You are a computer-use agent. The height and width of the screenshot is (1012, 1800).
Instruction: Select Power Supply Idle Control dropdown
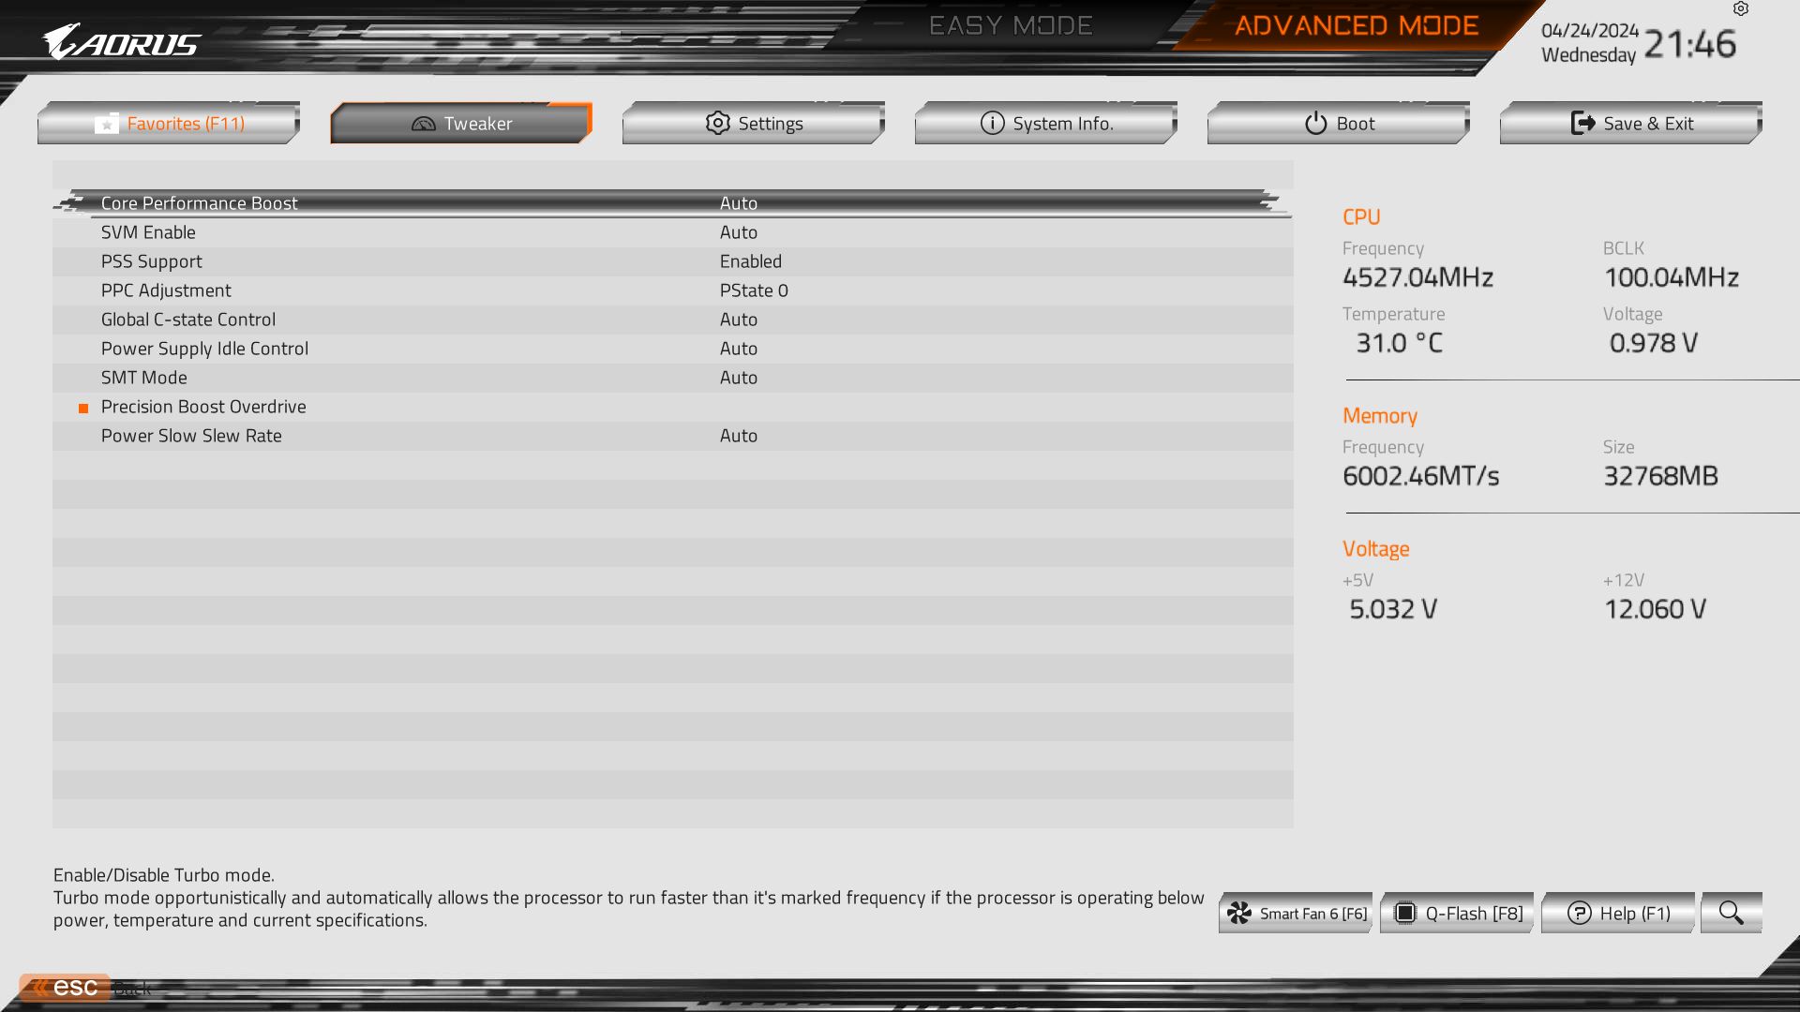click(x=738, y=348)
